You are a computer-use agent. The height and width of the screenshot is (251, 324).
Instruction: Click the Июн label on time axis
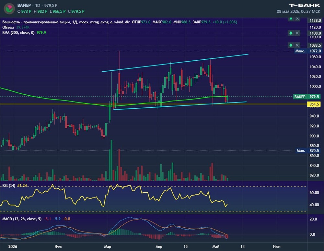pyautogui.click(x=276, y=246)
